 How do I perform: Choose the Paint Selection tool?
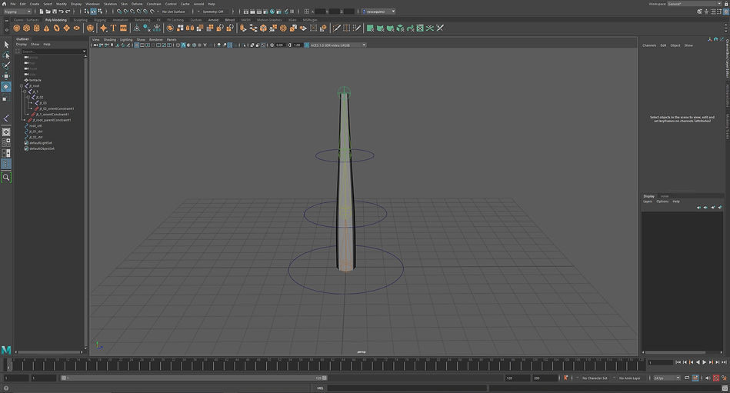[x=6, y=65]
